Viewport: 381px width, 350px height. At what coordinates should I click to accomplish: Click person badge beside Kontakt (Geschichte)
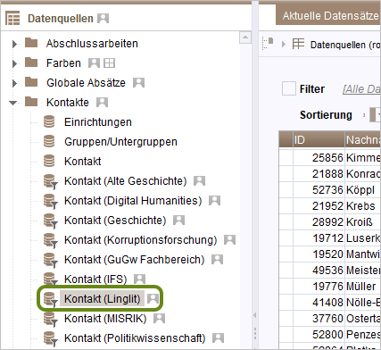click(x=178, y=221)
